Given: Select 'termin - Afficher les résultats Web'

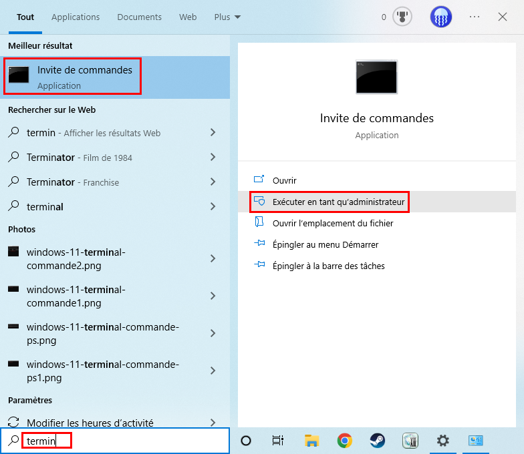Looking at the screenshot, I should pyautogui.click(x=94, y=133).
